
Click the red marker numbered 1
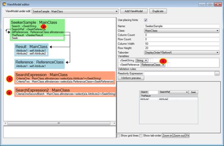click(163, 61)
